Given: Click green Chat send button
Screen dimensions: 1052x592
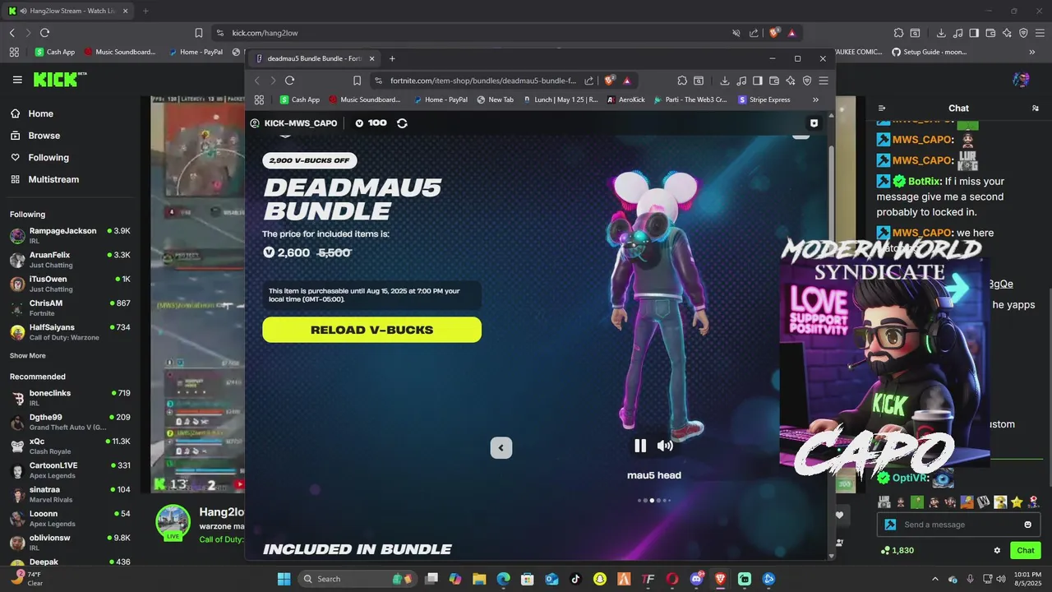Looking at the screenshot, I should [1026, 551].
